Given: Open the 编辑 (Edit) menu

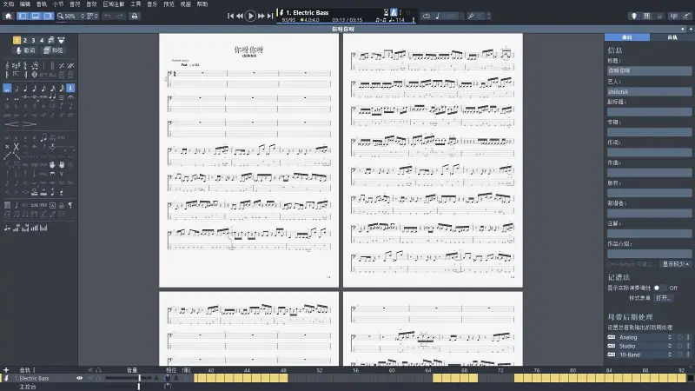Looking at the screenshot, I should 25,4.
